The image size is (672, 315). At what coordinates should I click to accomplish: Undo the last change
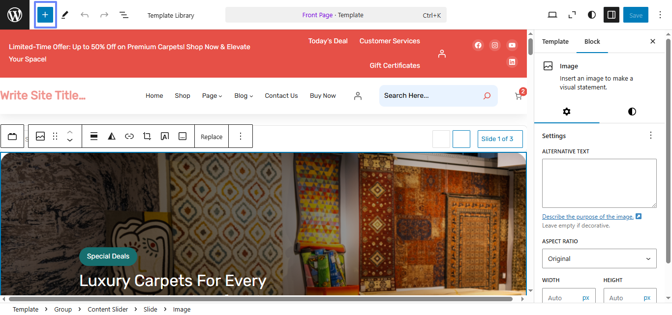coord(85,15)
